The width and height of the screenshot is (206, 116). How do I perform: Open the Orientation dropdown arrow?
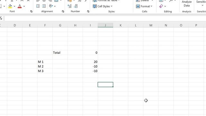55,6
